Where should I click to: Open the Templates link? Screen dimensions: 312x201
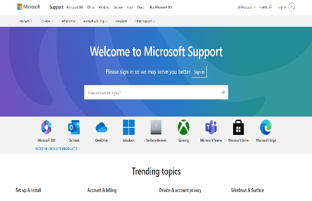(121, 21)
